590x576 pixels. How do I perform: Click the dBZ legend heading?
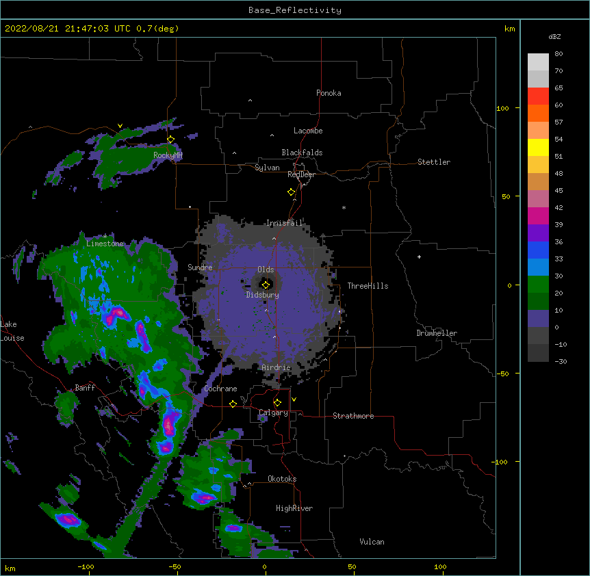click(x=554, y=36)
